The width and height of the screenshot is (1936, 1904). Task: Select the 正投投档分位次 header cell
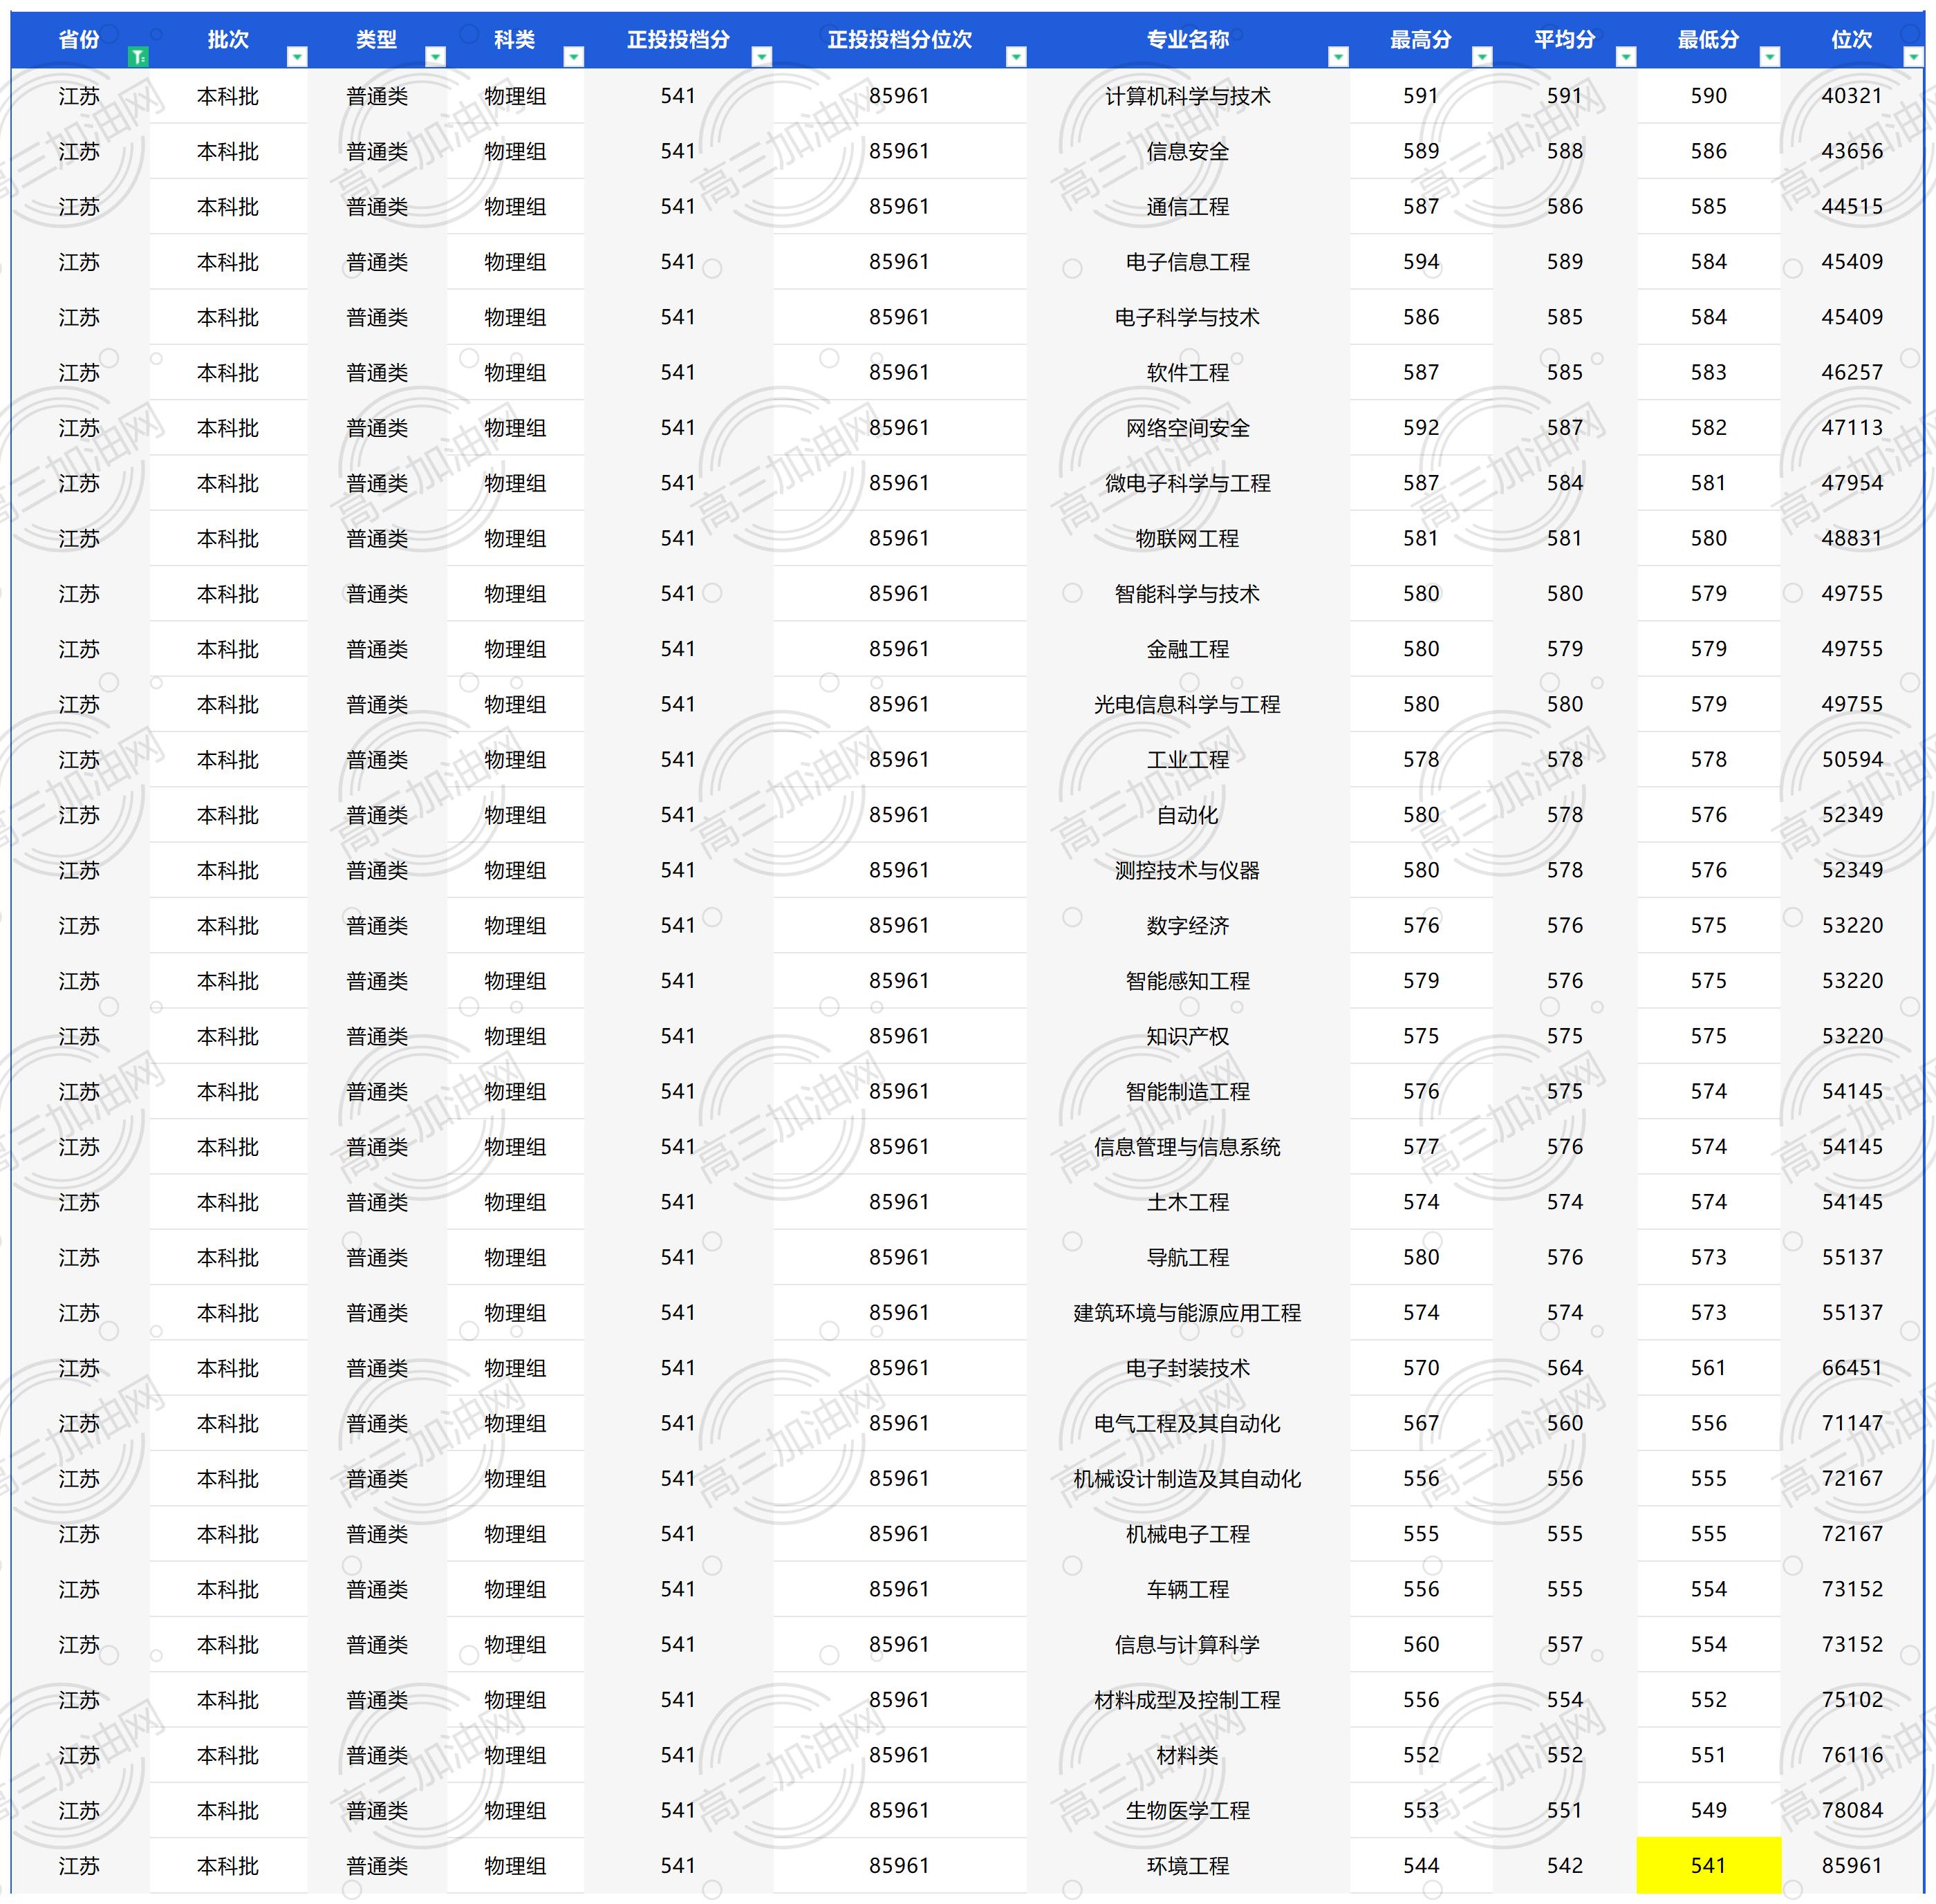coord(900,40)
